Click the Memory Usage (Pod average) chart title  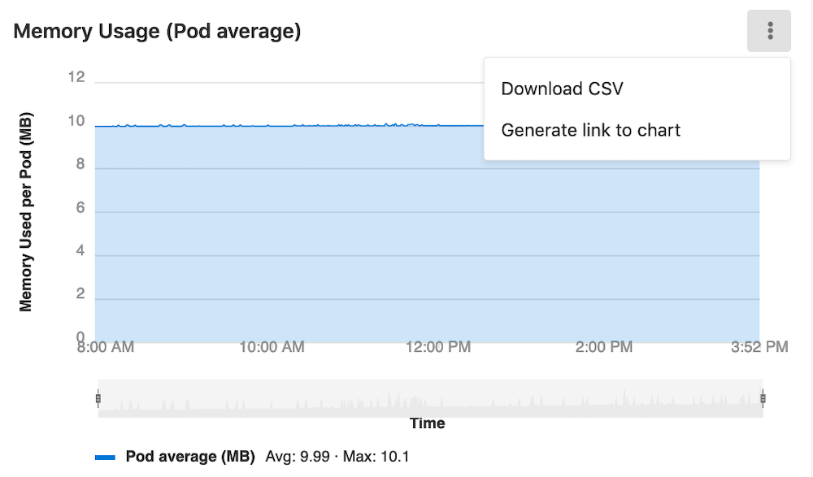click(x=157, y=31)
